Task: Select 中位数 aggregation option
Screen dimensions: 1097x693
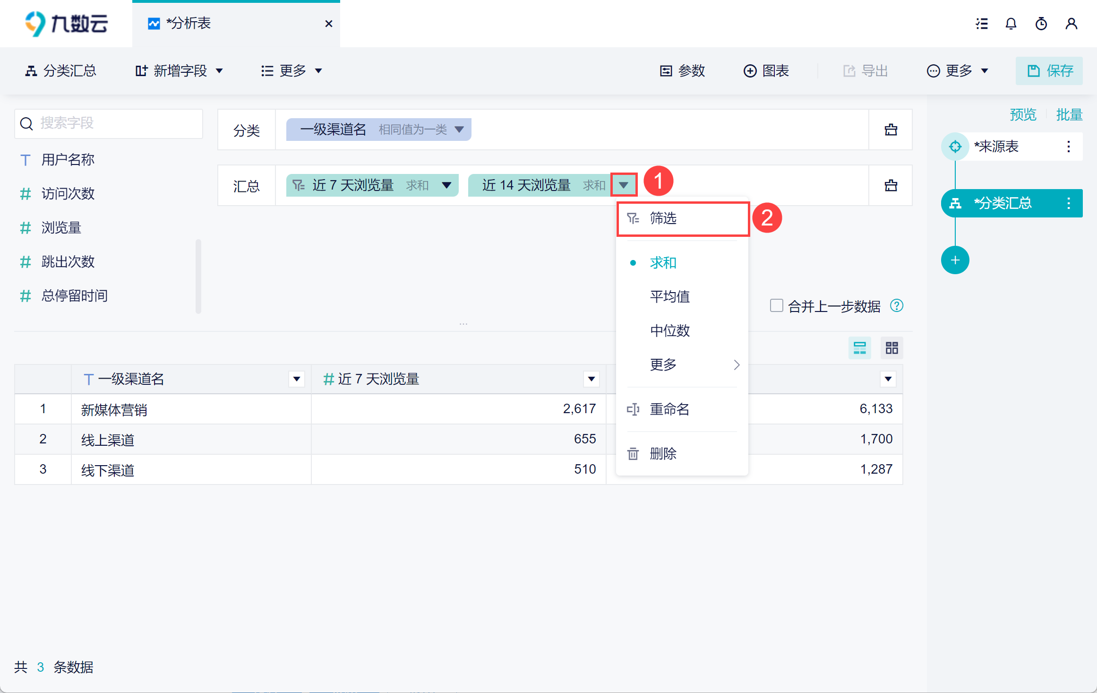Action: [669, 330]
